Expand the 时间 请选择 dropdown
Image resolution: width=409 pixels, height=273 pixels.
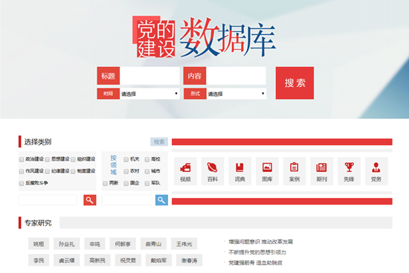pos(149,94)
